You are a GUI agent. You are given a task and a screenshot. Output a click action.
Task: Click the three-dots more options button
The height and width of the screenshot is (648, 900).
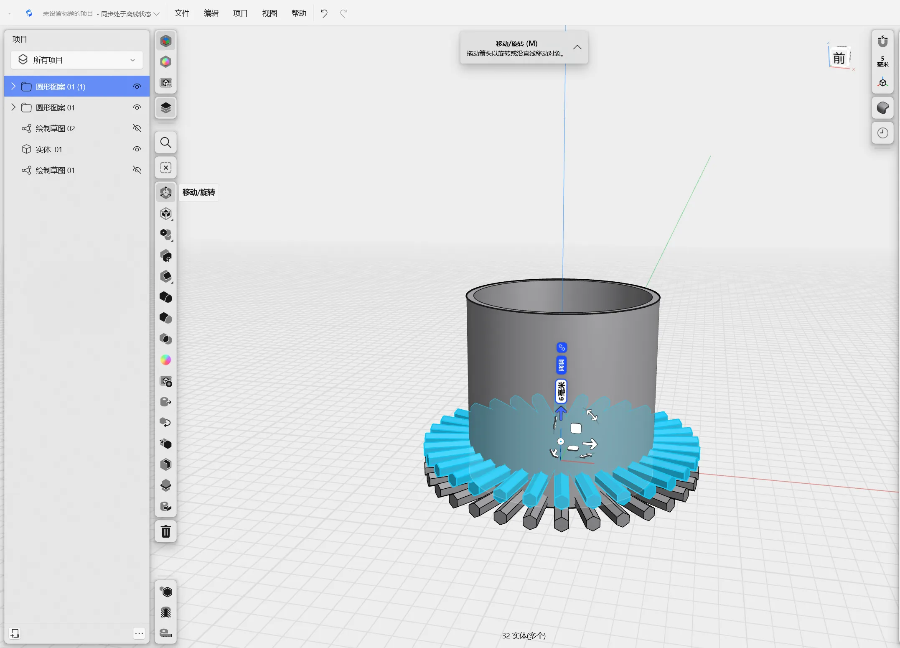pos(139,633)
